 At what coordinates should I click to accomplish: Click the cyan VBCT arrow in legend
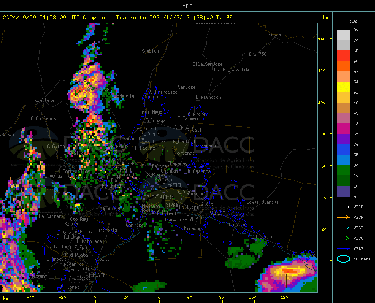(x=343, y=228)
